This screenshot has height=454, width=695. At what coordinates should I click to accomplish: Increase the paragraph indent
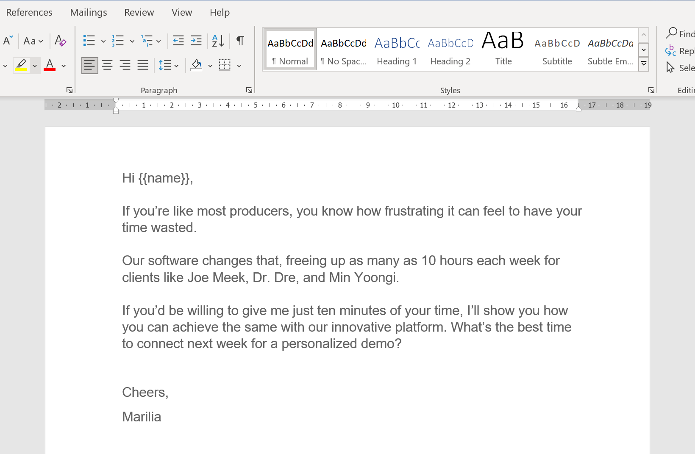click(x=196, y=40)
